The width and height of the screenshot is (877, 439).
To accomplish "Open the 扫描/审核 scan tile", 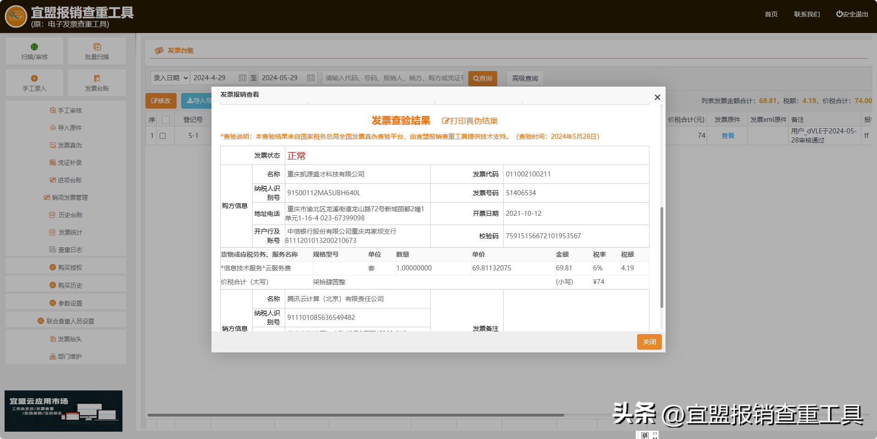I will (x=34, y=51).
